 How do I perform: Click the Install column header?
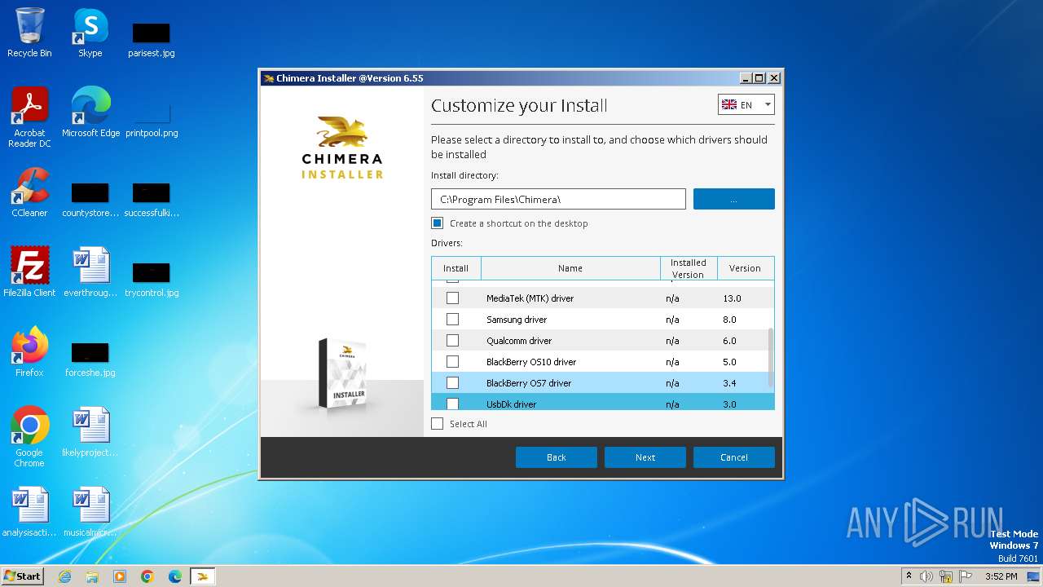pos(456,268)
